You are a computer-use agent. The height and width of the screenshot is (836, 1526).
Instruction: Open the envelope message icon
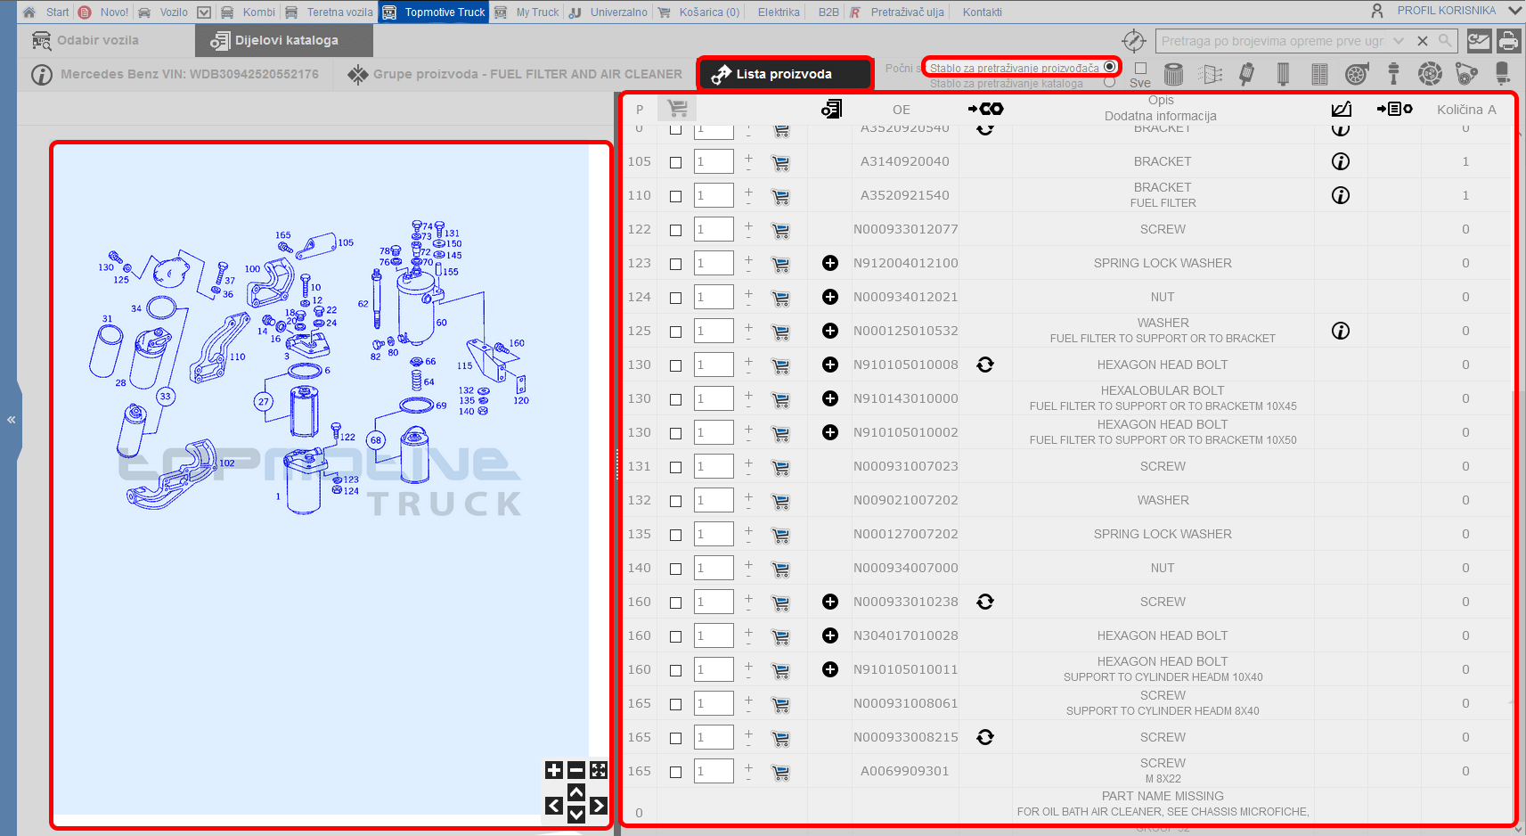tap(1480, 41)
